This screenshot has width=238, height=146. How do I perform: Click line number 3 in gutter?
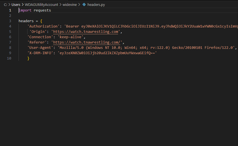tap(10, 21)
